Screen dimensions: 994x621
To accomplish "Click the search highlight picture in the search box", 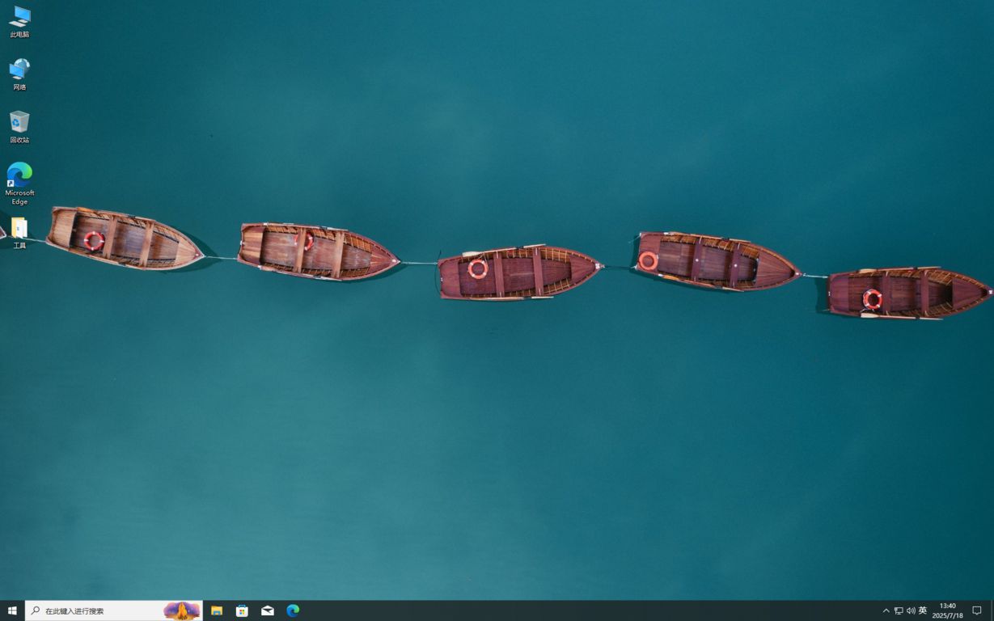I will point(180,610).
